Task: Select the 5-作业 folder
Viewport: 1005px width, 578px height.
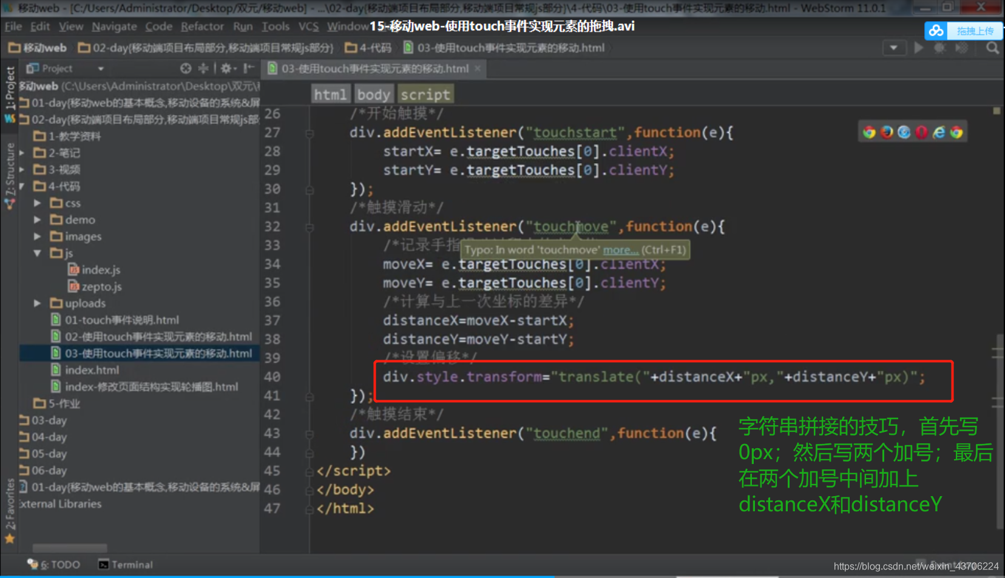Action: click(57, 403)
